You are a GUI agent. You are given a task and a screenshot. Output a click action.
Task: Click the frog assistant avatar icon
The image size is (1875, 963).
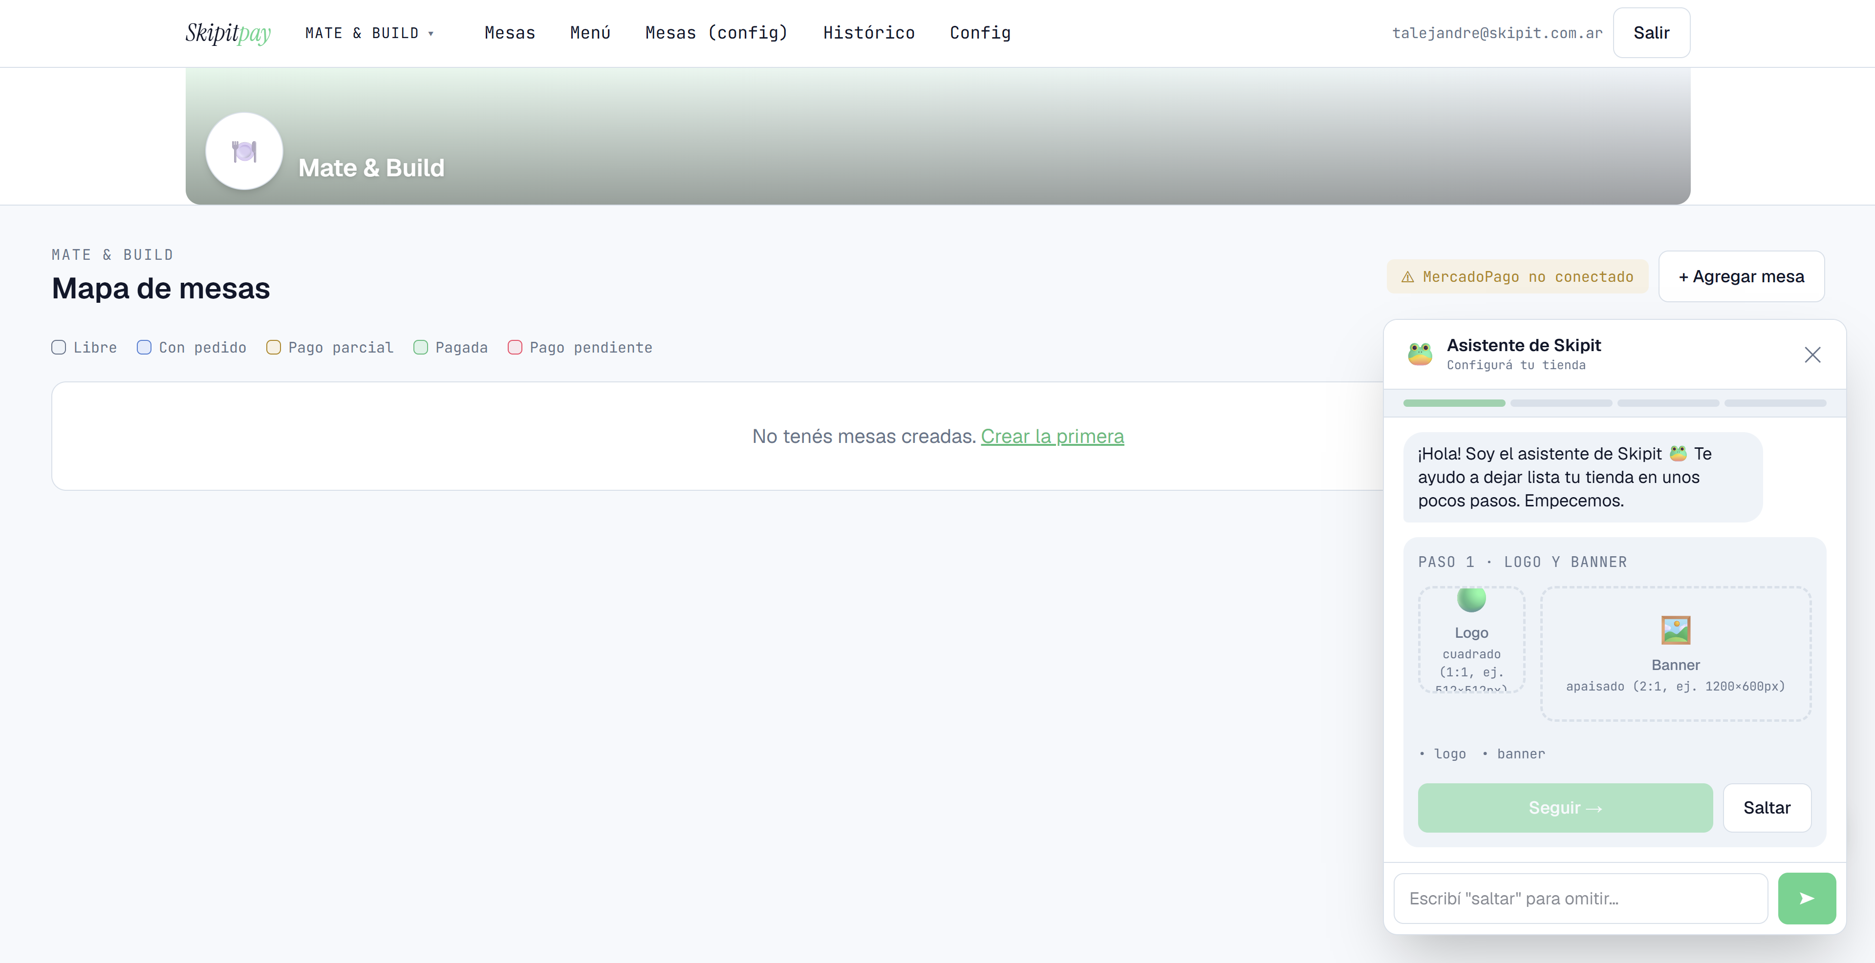[x=1420, y=354]
